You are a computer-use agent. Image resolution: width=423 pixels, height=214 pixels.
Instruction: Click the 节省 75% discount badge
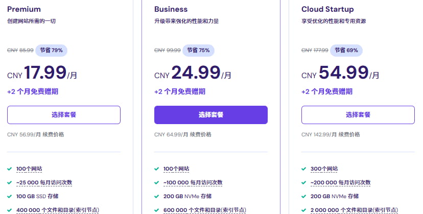(198, 51)
